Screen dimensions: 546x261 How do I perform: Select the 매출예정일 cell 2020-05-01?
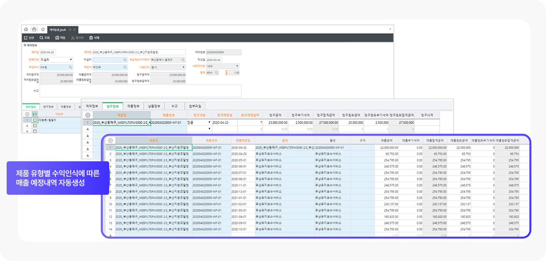coord(243,160)
